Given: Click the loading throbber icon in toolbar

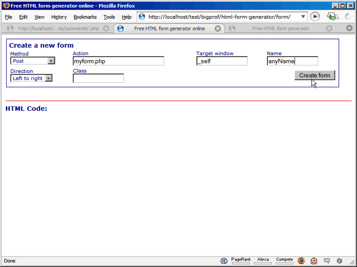Looking at the screenshot, I should coord(348,17).
